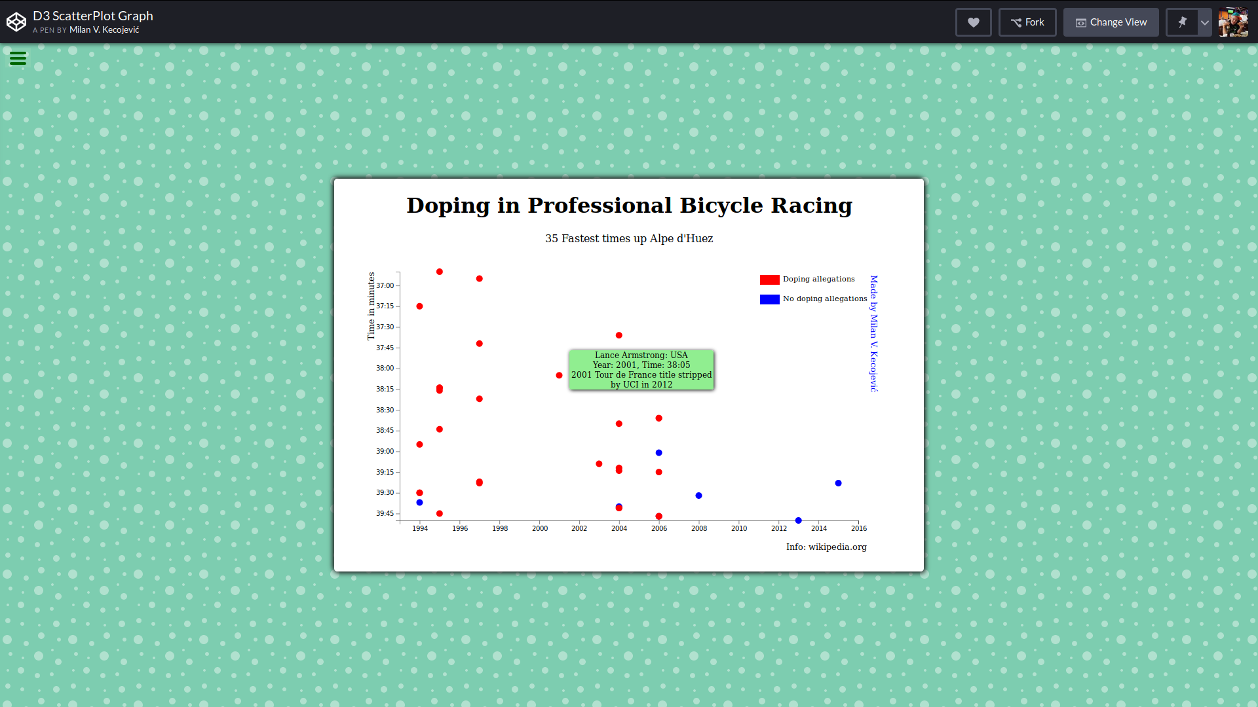Open user profile avatar
1258x707 pixels.
(x=1232, y=22)
